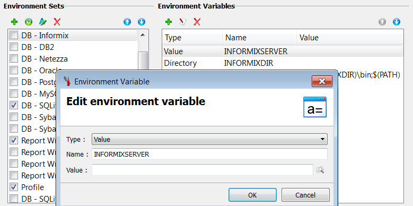
Task: Uncheck the Profile checkbox
Action: click(x=14, y=187)
